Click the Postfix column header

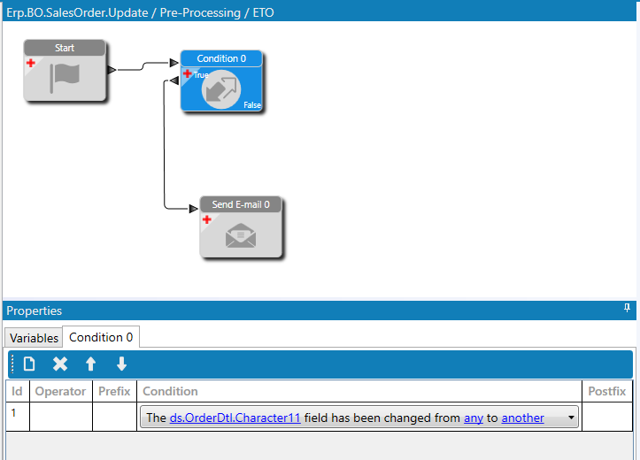coord(607,391)
